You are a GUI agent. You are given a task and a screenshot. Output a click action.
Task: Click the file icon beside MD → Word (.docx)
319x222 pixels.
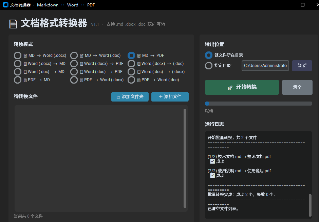click(x=25, y=56)
